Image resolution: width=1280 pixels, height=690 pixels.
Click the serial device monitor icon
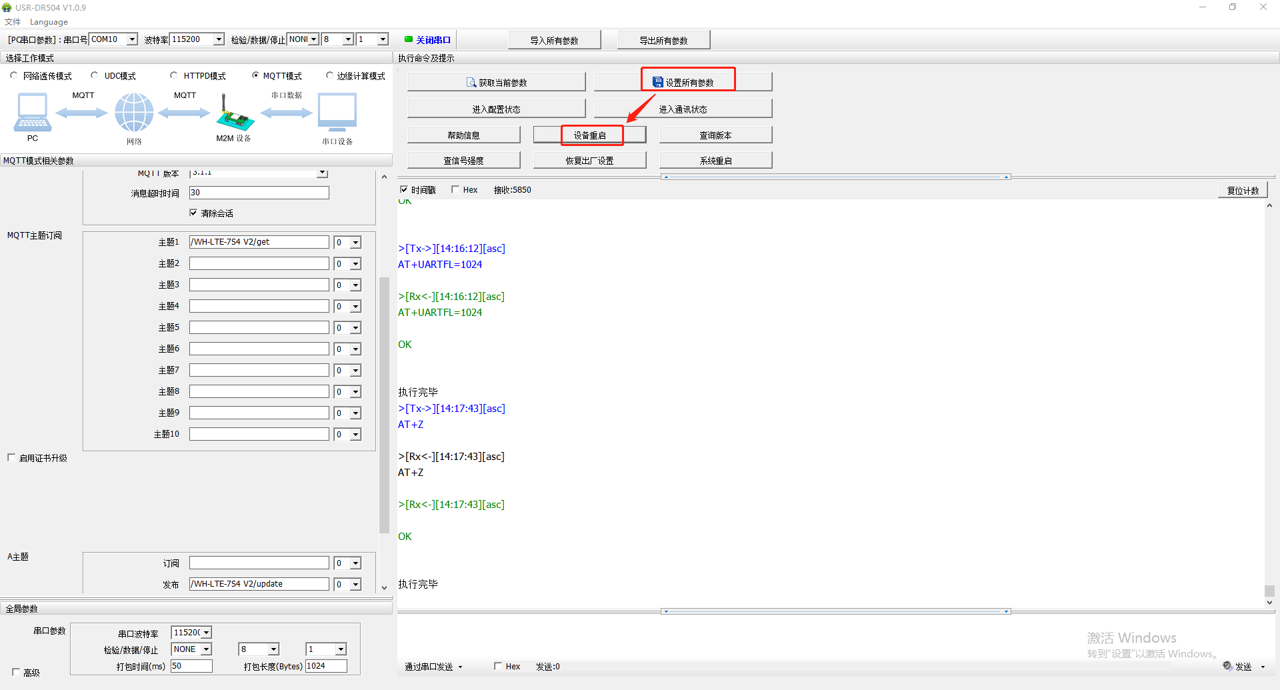pyautogui.click(x=337, y=112)
